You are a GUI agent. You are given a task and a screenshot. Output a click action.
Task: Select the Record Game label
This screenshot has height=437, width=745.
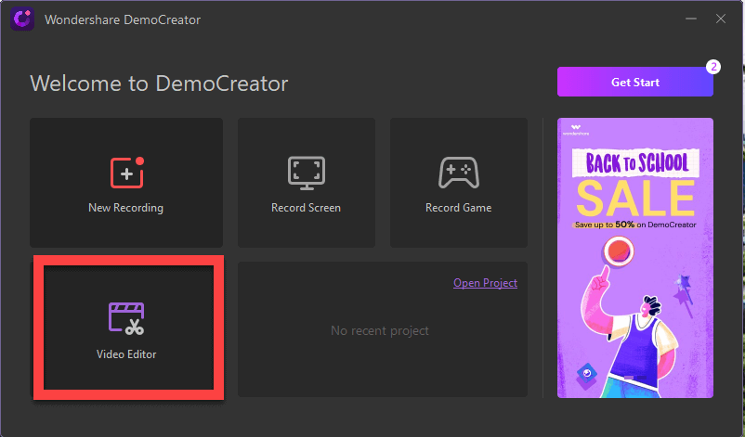pyautogui.click(x=459, y=208)
